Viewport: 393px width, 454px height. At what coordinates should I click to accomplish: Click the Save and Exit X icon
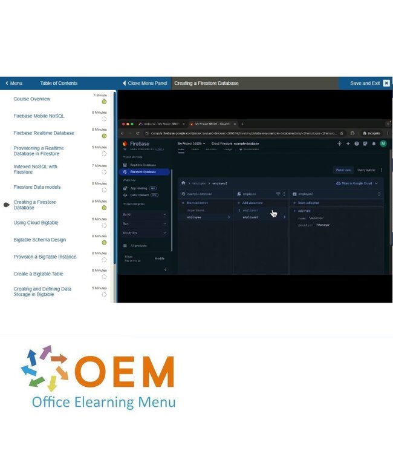[386, 83]
